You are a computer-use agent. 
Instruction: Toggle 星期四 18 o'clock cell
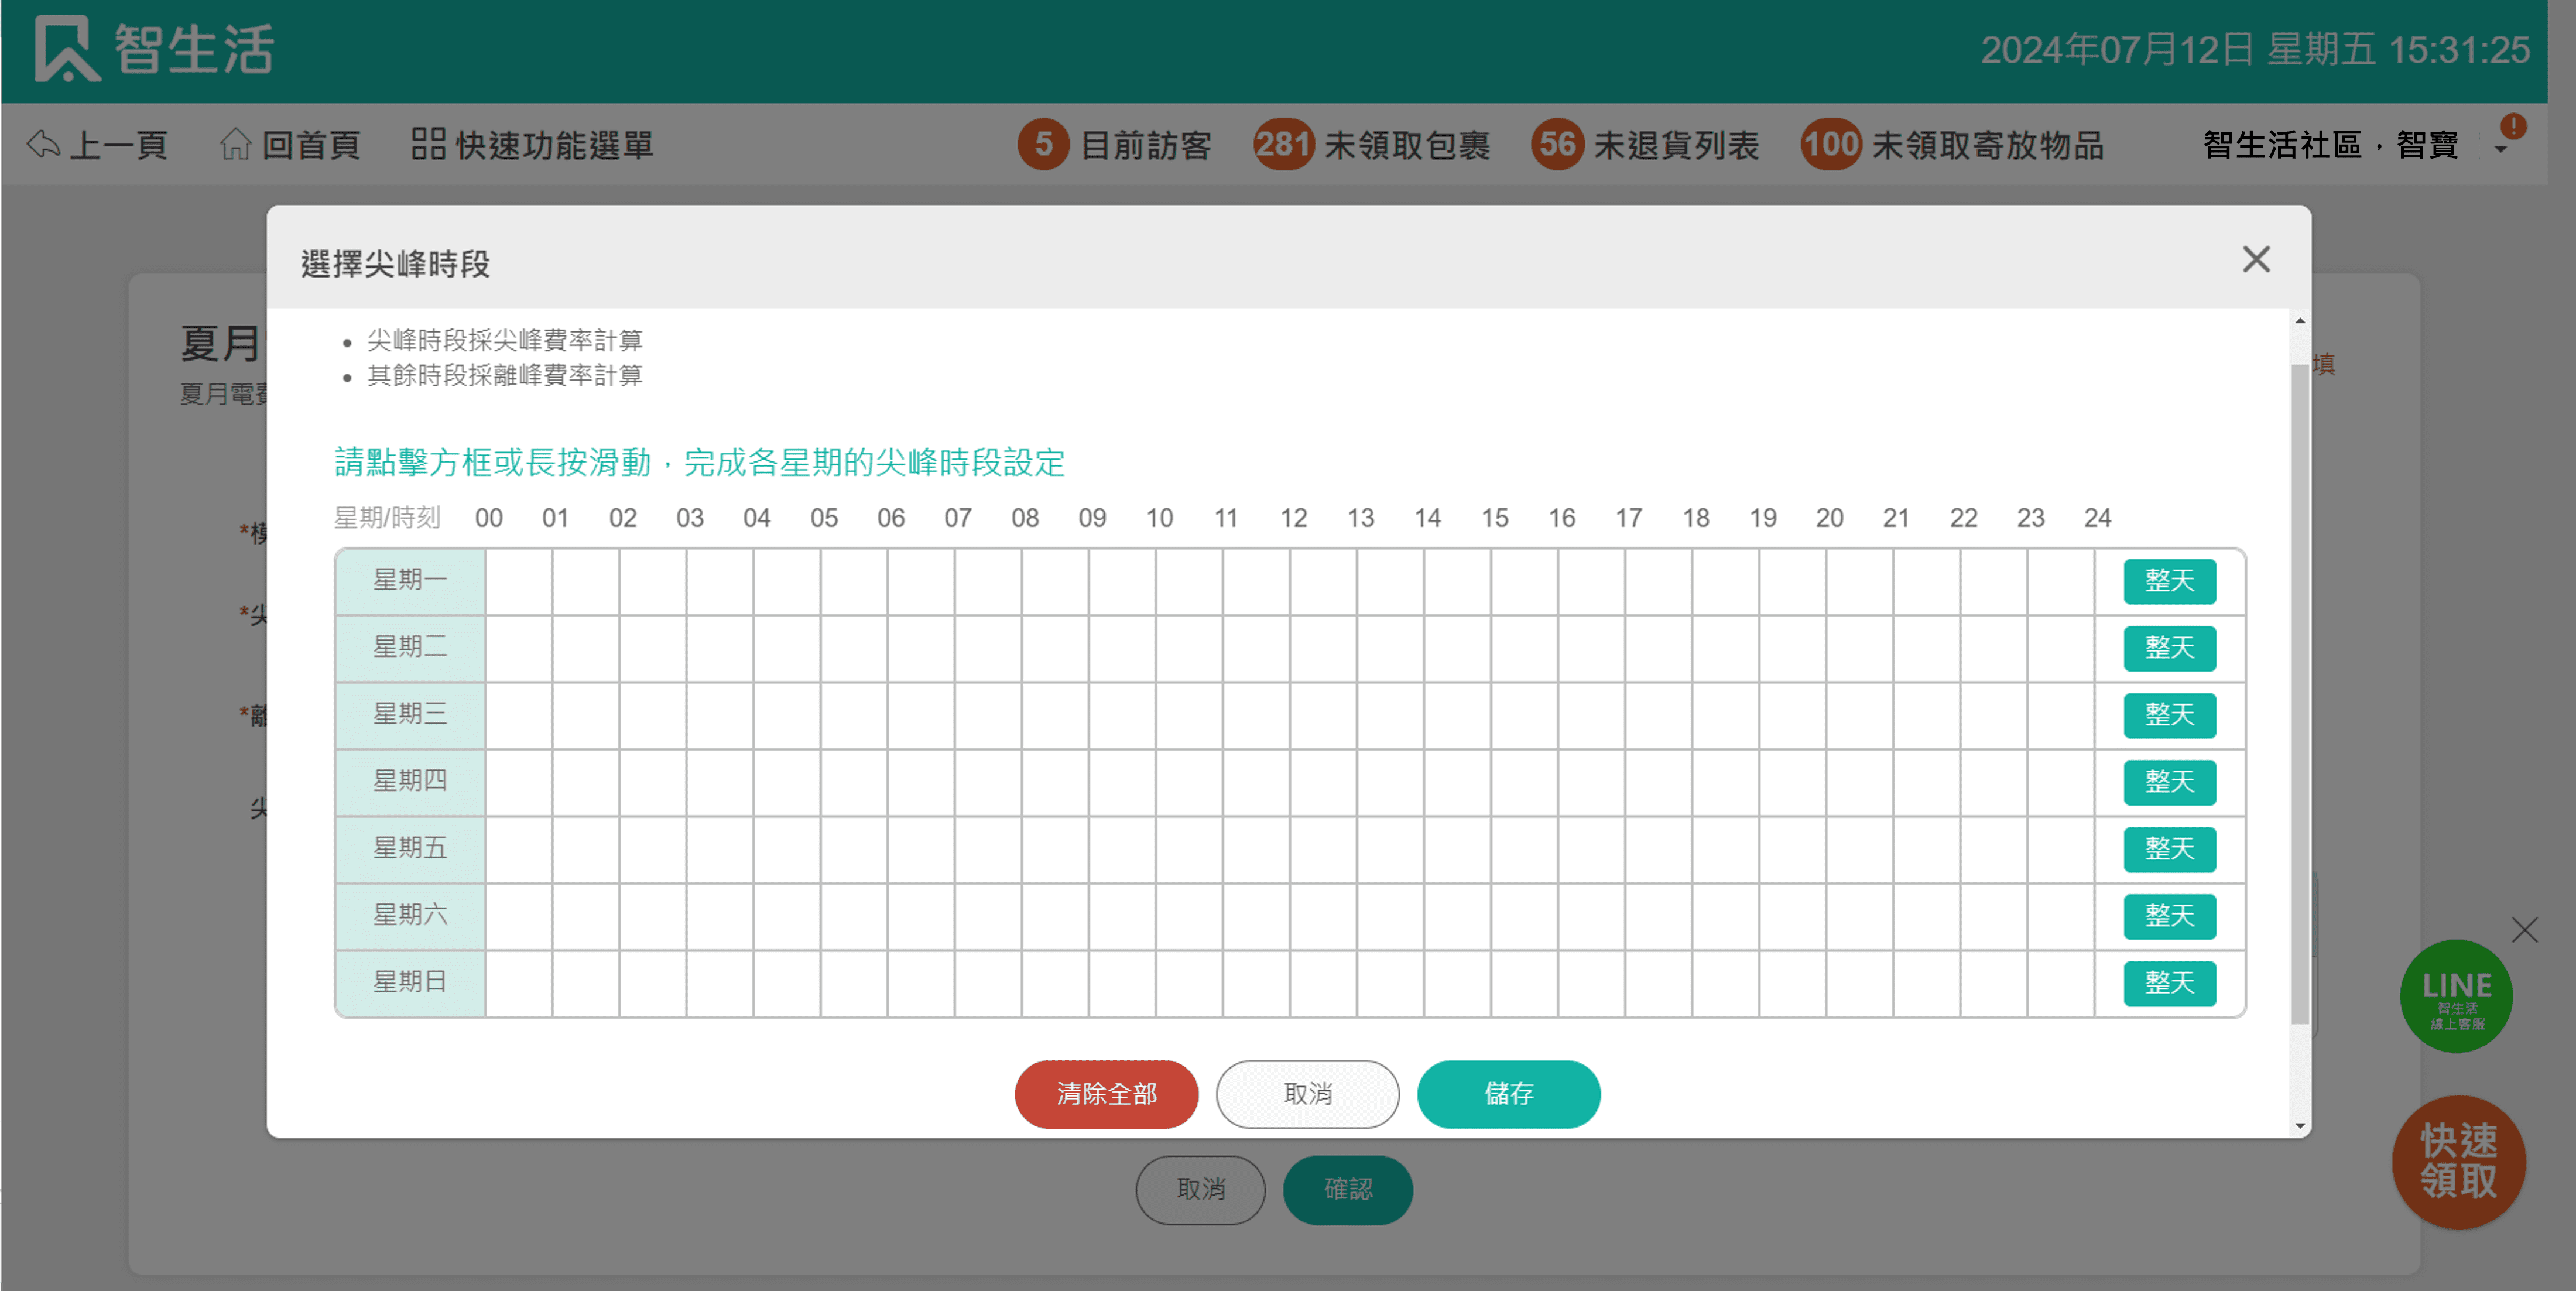1725,782
